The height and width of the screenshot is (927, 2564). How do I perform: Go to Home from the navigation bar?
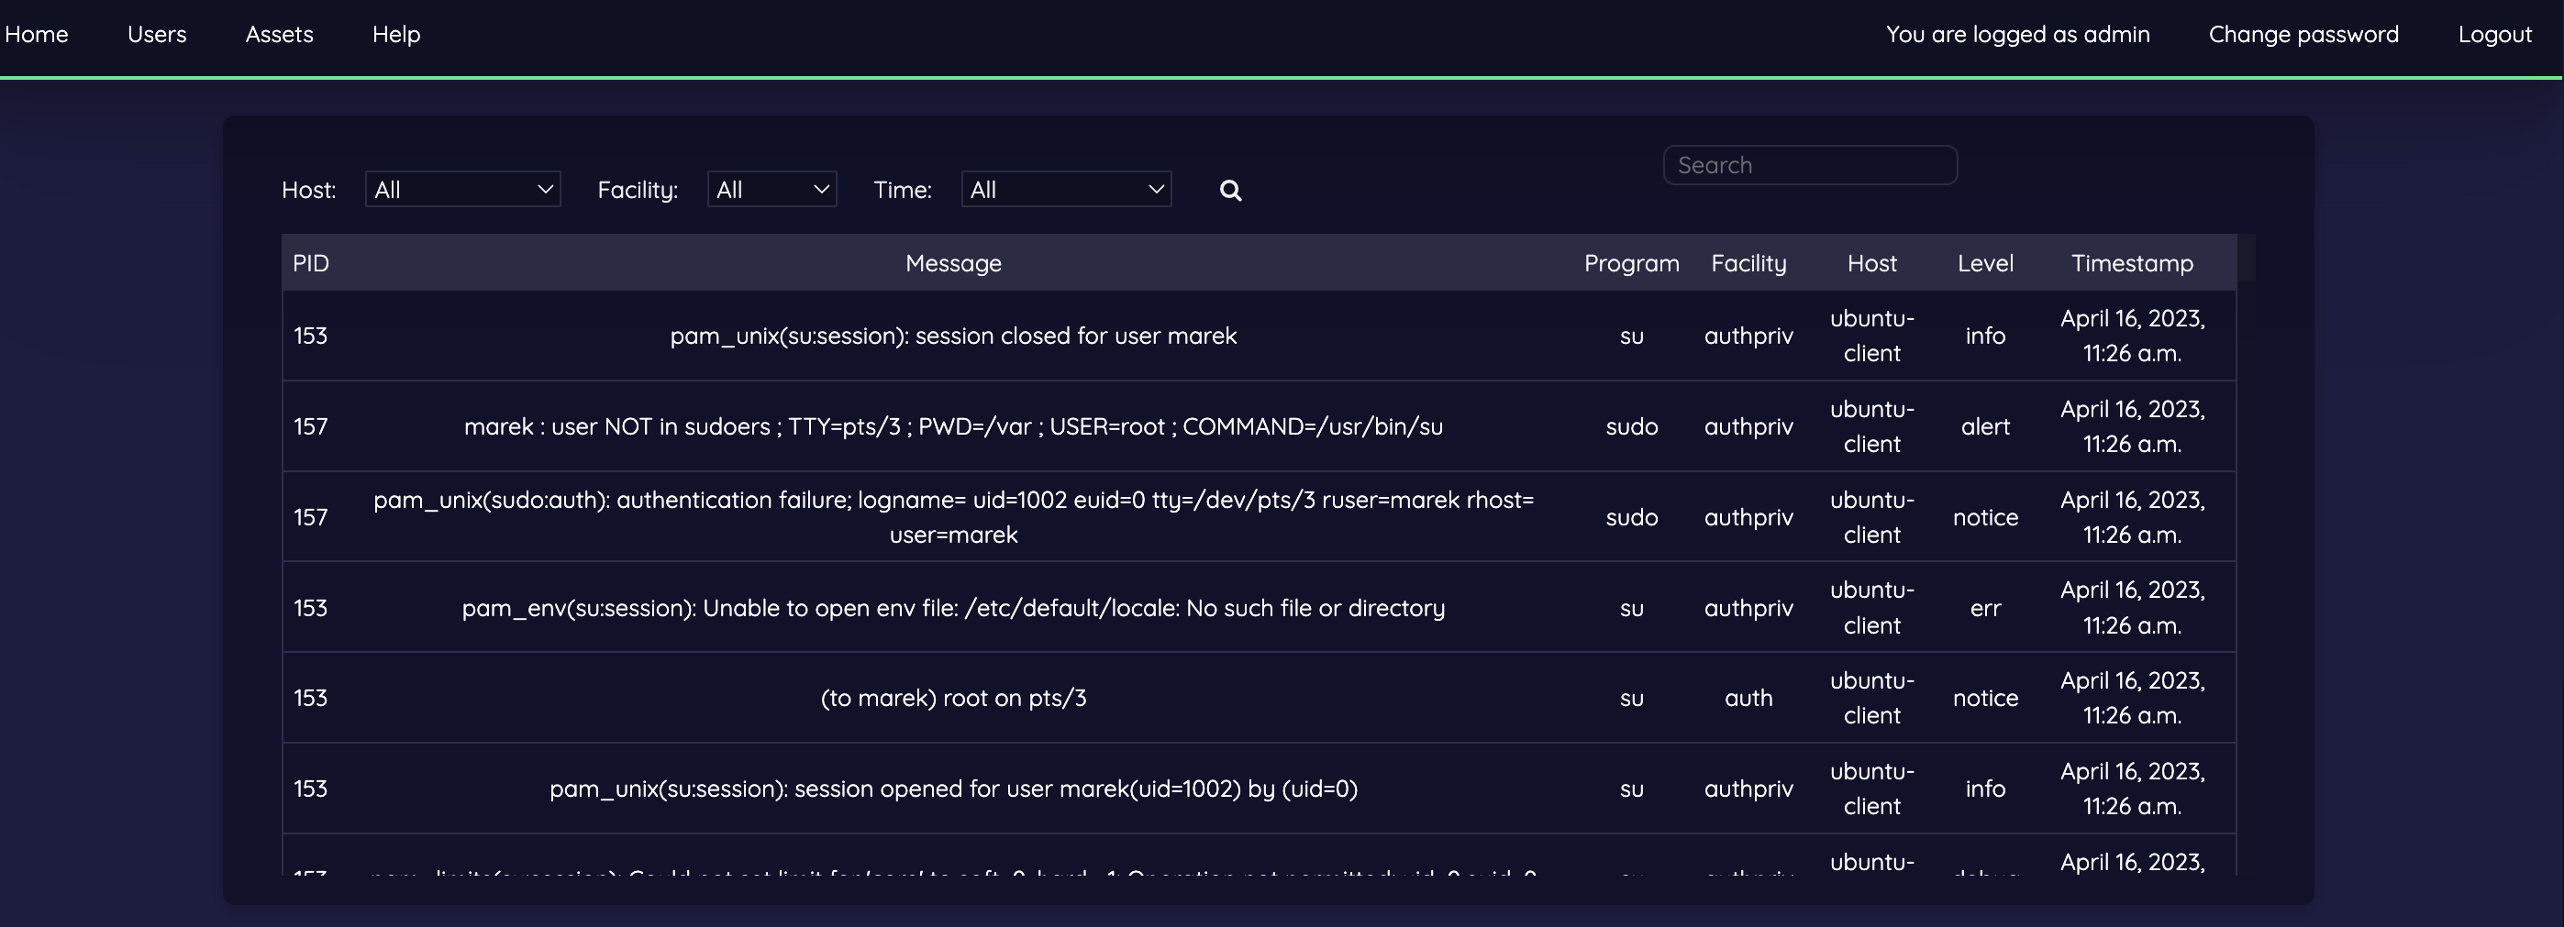tap(37, 33)
